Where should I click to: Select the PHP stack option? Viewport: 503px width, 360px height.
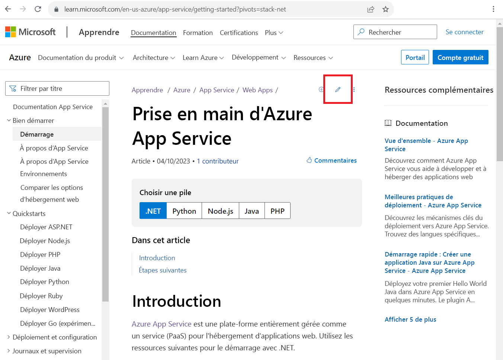[277, 210]
